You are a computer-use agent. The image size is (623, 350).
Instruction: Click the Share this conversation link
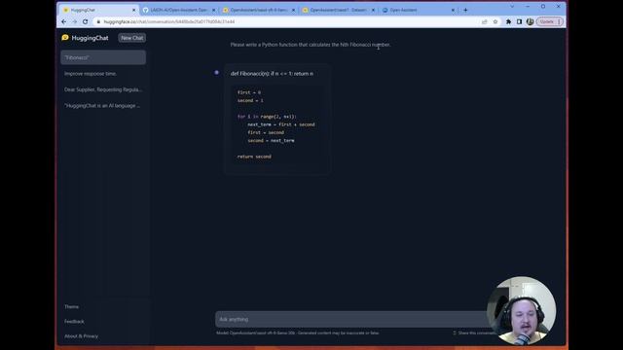475,332
